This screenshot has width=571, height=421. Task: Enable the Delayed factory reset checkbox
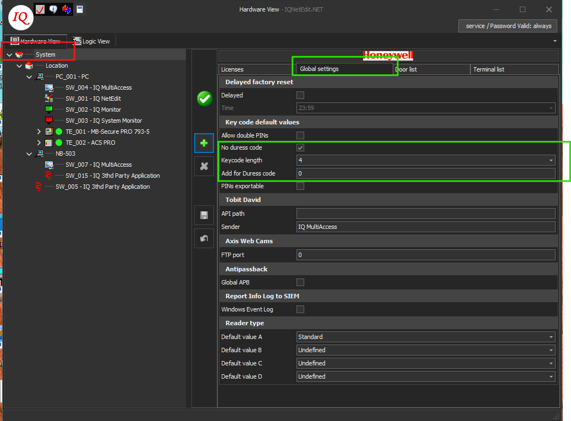tap(300, 95)
